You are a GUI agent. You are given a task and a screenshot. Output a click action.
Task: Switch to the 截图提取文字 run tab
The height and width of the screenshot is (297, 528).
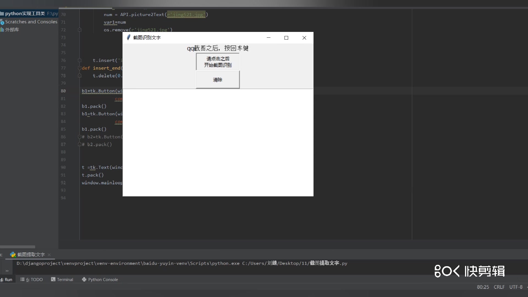coord(31,255)
